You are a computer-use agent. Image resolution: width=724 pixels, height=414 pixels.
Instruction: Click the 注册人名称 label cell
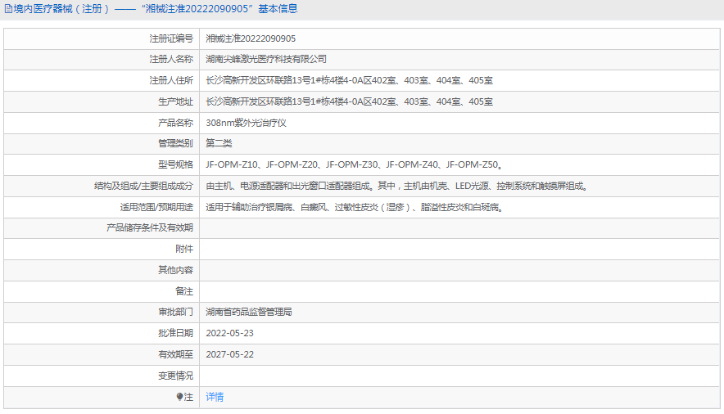click(x=102, y=60)
